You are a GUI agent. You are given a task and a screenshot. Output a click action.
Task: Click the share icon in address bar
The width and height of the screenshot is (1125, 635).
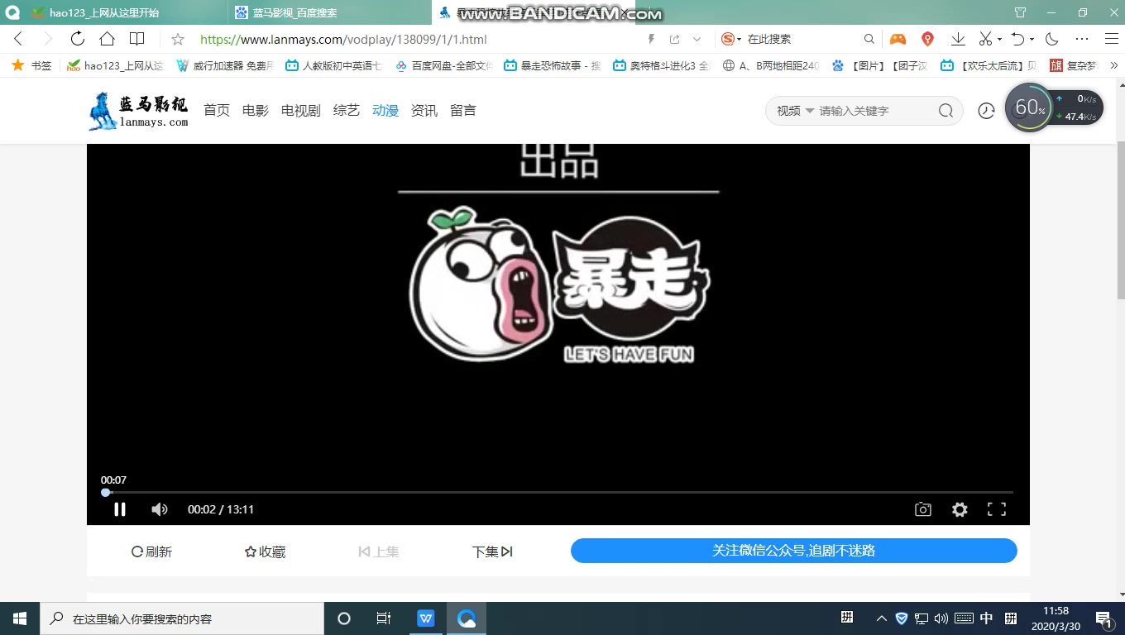point(675,39)
